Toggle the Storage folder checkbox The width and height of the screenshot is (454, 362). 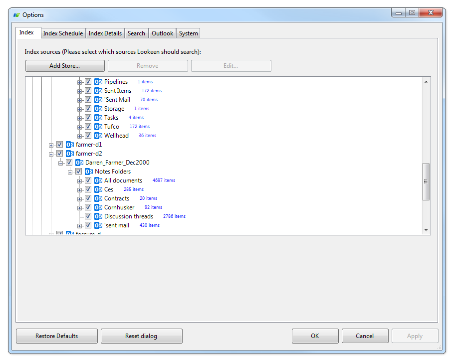click(x=88, y=109)
